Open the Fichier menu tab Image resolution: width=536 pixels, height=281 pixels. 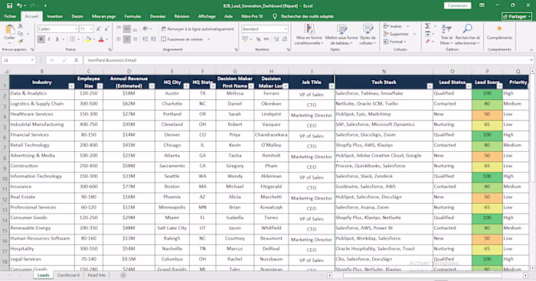(10, 16)
